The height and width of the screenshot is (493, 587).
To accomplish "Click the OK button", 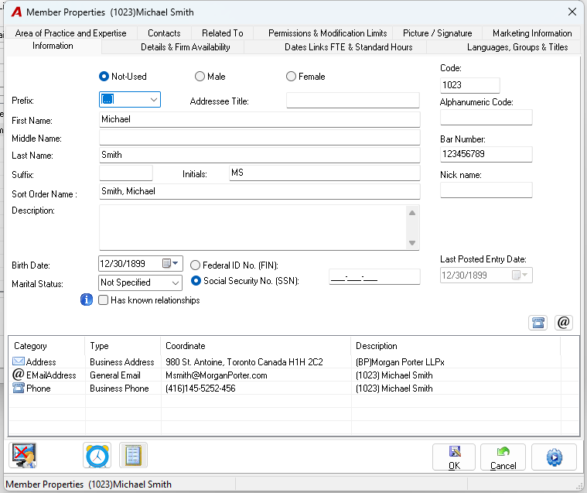I will [454, 457].
